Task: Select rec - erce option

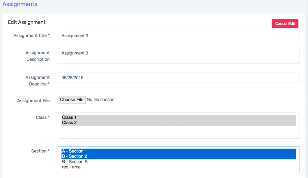Action: tap(179, 167)
